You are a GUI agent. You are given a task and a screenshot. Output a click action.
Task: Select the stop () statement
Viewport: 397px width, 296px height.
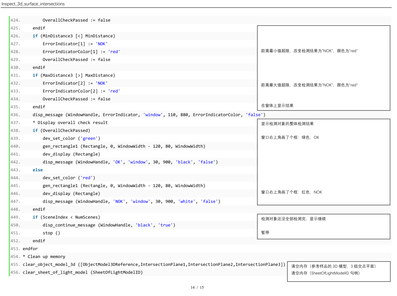click(x=51, y=233)
